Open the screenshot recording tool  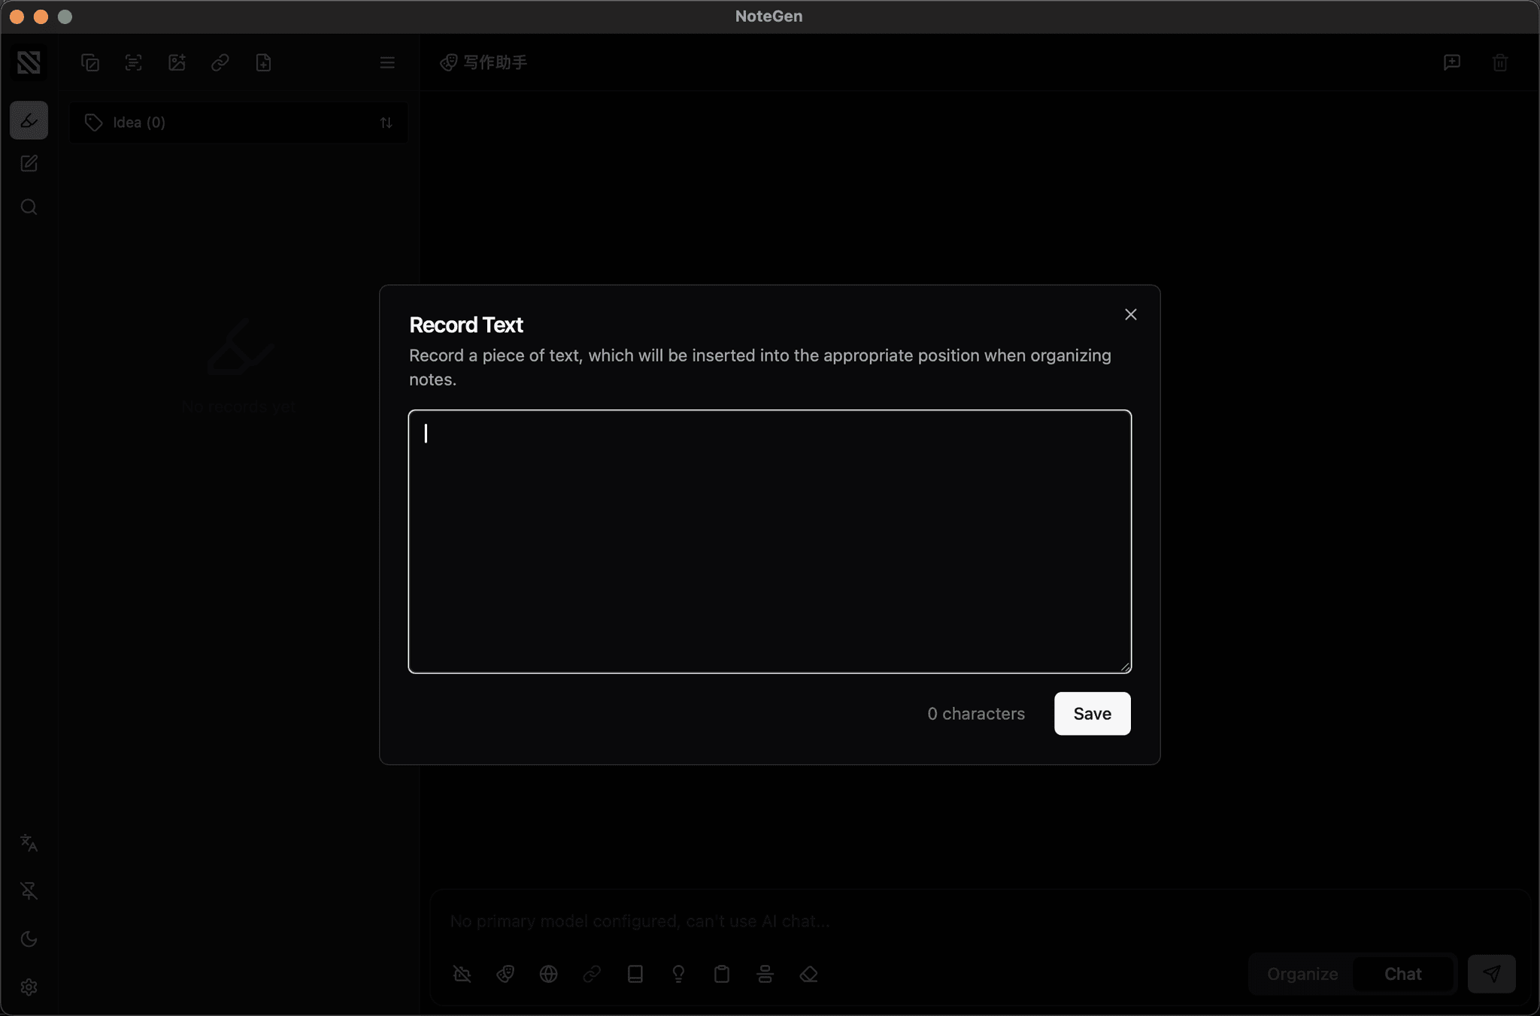pos(90,62)
